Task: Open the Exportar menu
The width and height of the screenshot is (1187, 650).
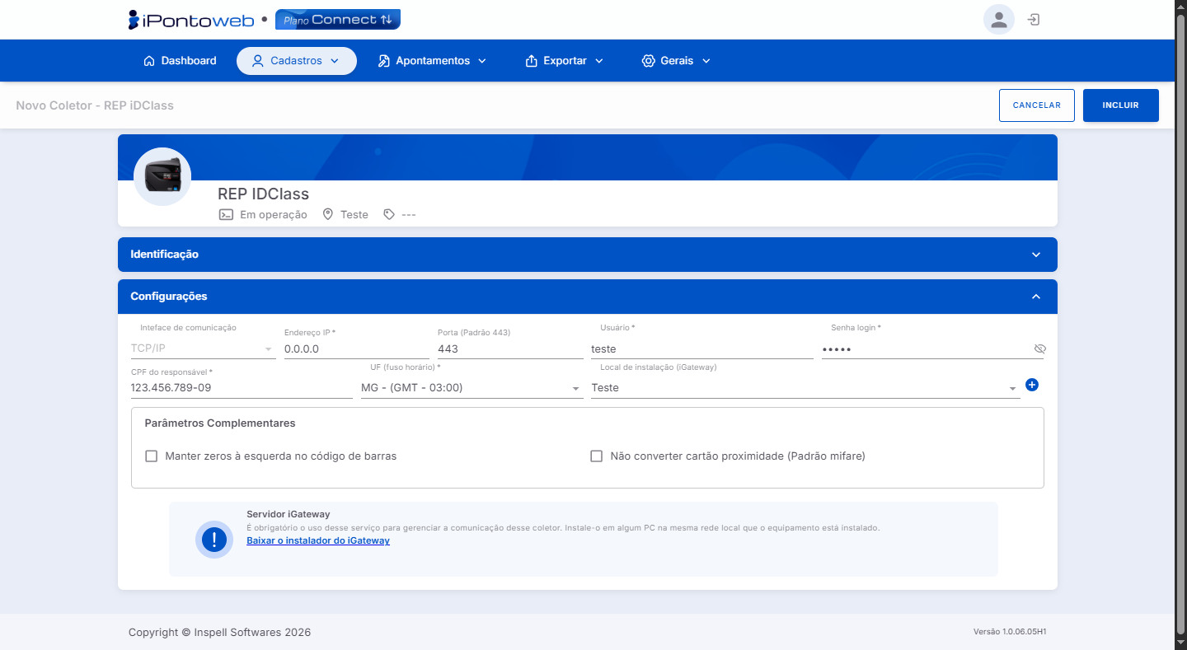Action: tap(565, 61)
